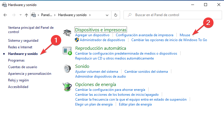Click the Sonido speaker icon
This screenshot has height=113, width=224.
67,69
